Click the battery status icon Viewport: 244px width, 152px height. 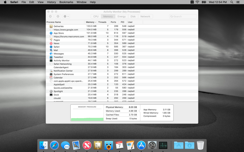click(x=204, y=2)
